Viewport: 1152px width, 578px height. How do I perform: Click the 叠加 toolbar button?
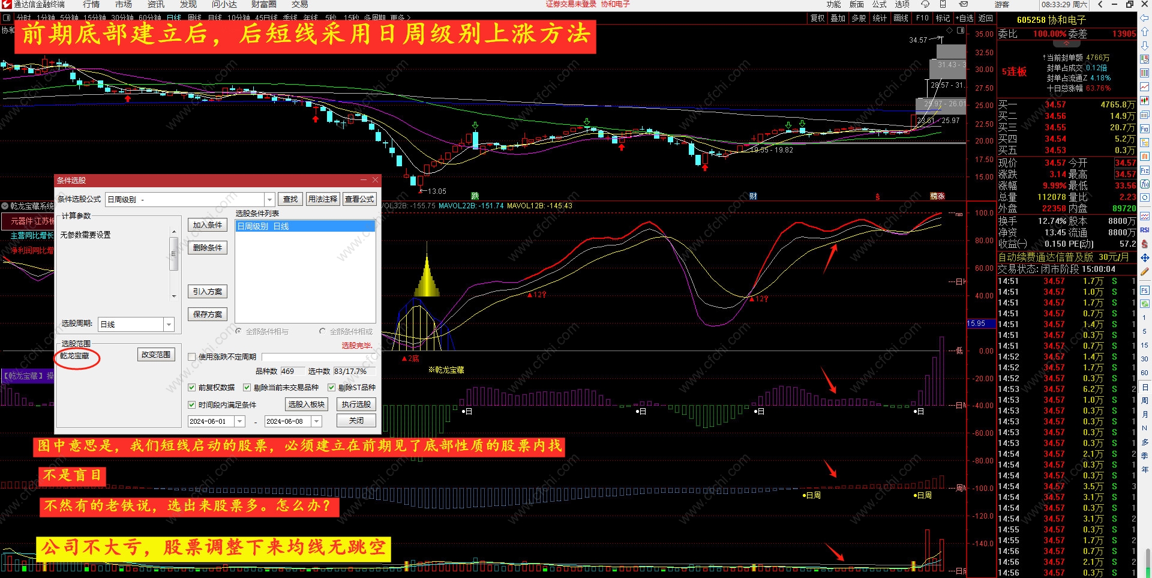click(838, 18)
